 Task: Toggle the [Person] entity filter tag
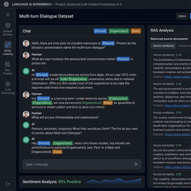coord(100,31)
